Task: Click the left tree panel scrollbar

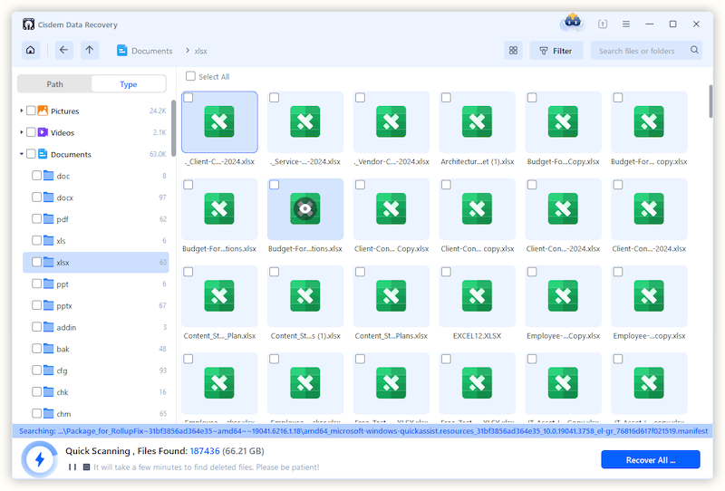Action: point(173,128)
